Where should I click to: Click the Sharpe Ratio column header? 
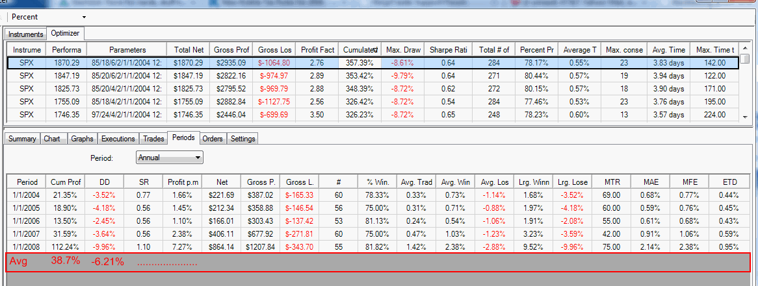tap(446, 50)
